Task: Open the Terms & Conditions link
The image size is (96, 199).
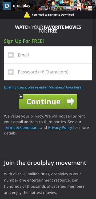Action: point(22,127)
